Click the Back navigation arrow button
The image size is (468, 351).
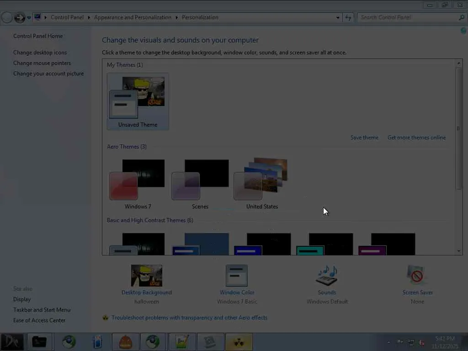[6, 18]
